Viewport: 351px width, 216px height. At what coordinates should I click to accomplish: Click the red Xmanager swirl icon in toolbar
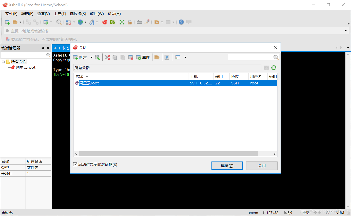pyautogui.click(x=105, y=22)
